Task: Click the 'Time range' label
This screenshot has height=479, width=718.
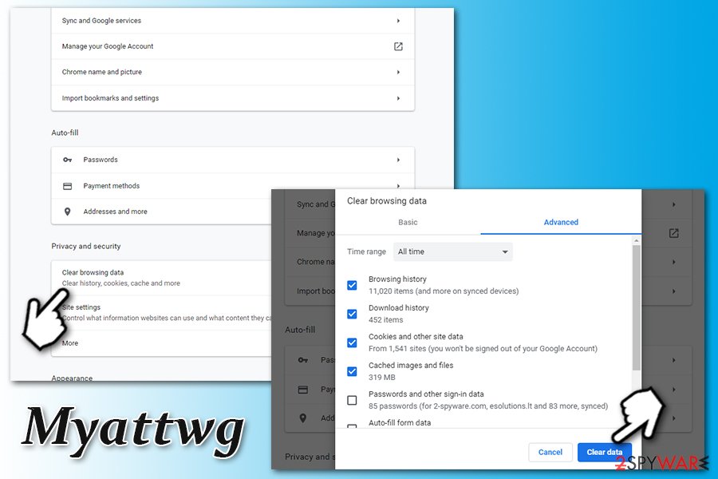Action: (x=366, y=251)
